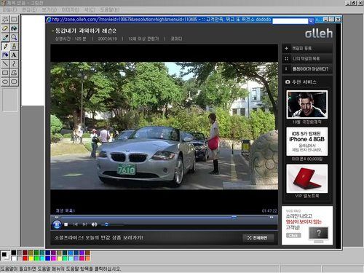Pick the navy blue swatch

point(48,253)
